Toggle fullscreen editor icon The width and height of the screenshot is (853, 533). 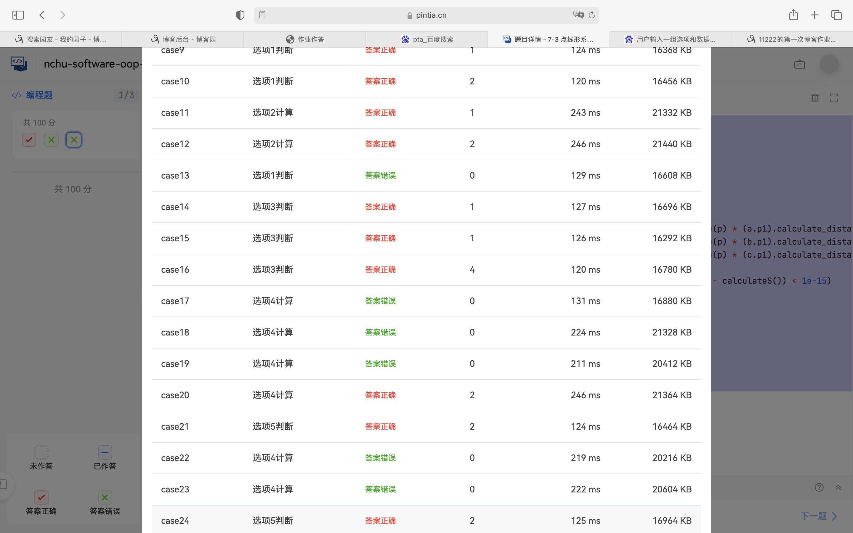tap(834, 98)
